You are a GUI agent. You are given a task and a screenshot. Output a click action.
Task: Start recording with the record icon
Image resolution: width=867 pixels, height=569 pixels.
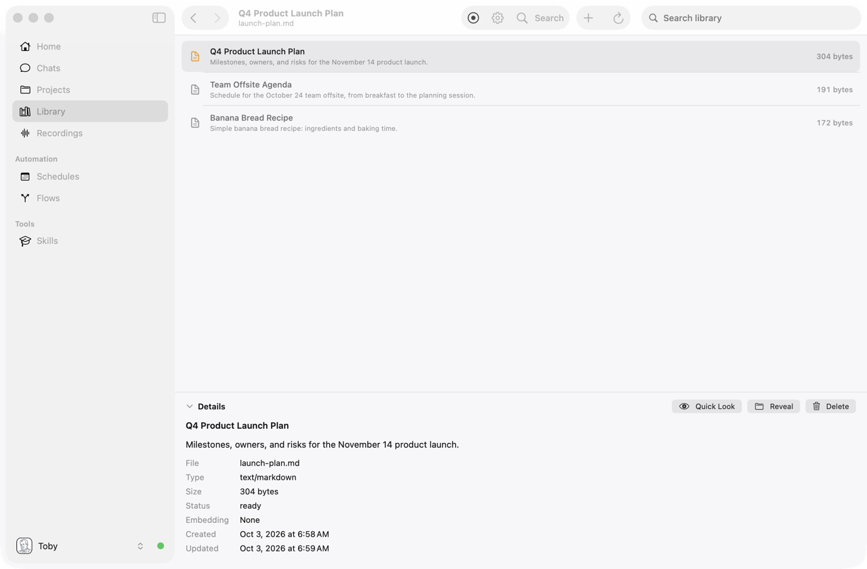(473, 18)
